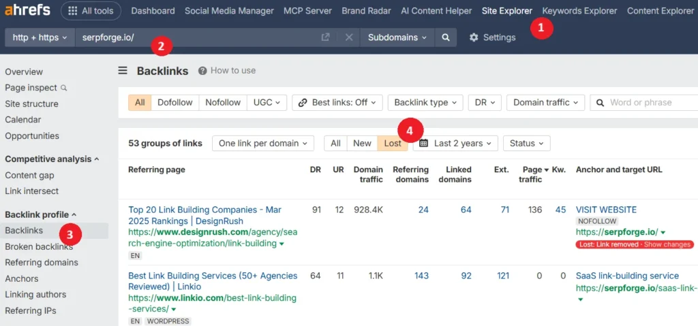This screenshot has width=698, height=326.
Task: Open Overview in the sidebar
Action: [x=24, y=72]
